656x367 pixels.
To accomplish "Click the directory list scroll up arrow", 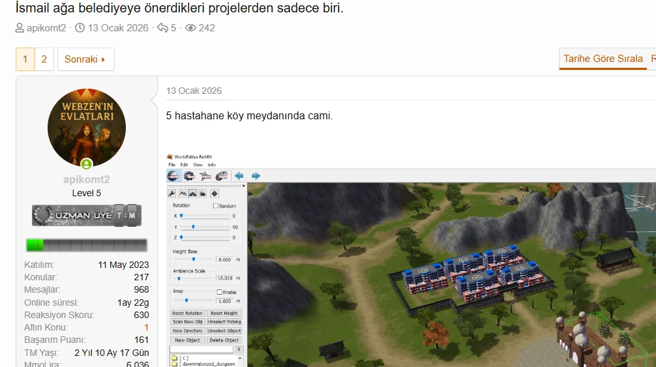I will pos(240,359).
